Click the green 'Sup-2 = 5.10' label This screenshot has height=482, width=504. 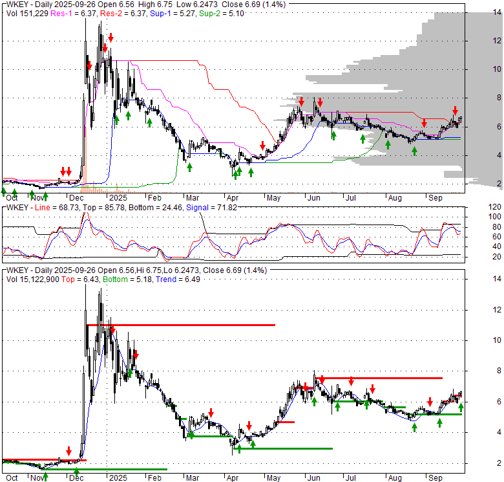pos(222,14)
